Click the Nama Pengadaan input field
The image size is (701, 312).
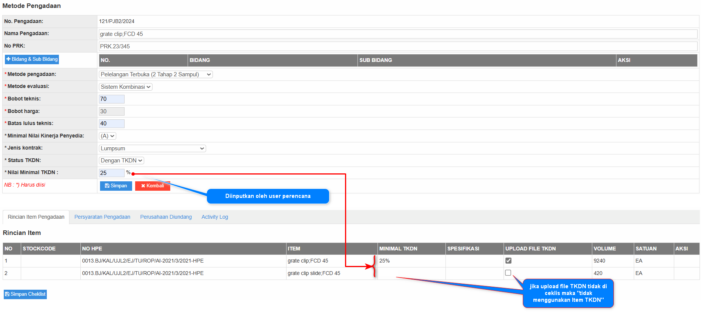(x=398, y=34)
